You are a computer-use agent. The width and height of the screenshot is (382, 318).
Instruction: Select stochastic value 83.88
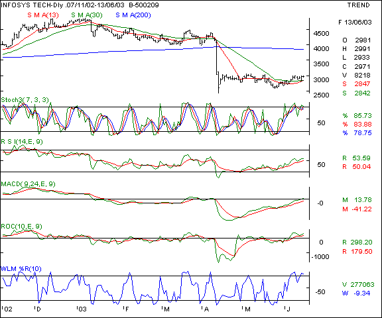363,125
